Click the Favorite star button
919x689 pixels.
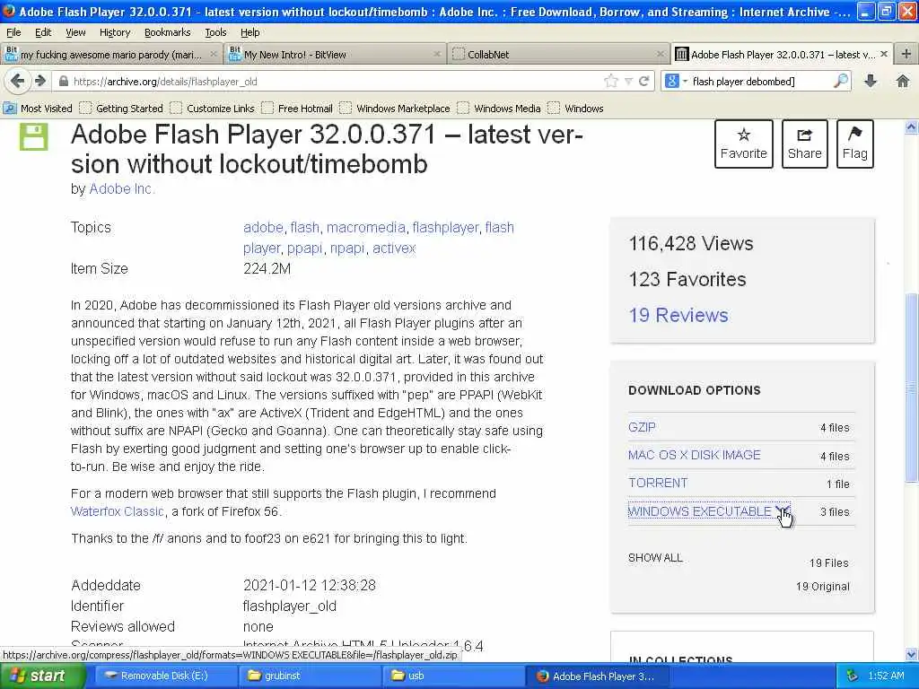click(x=744, y=144)
